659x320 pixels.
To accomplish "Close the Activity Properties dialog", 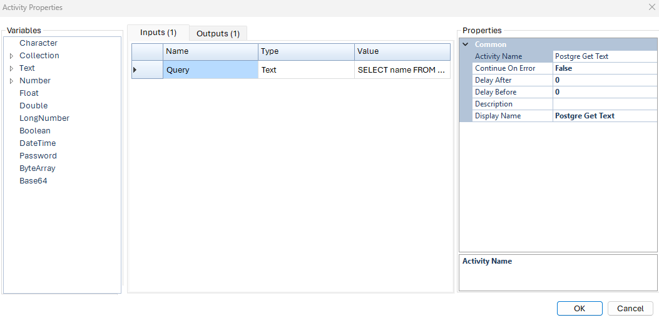I will [651, 8].
